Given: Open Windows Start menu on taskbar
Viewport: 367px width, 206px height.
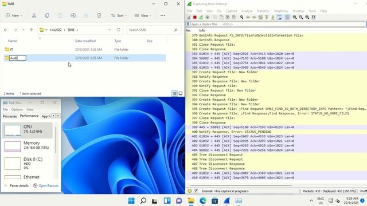Looking at the screenshot, I should [131, 201].
